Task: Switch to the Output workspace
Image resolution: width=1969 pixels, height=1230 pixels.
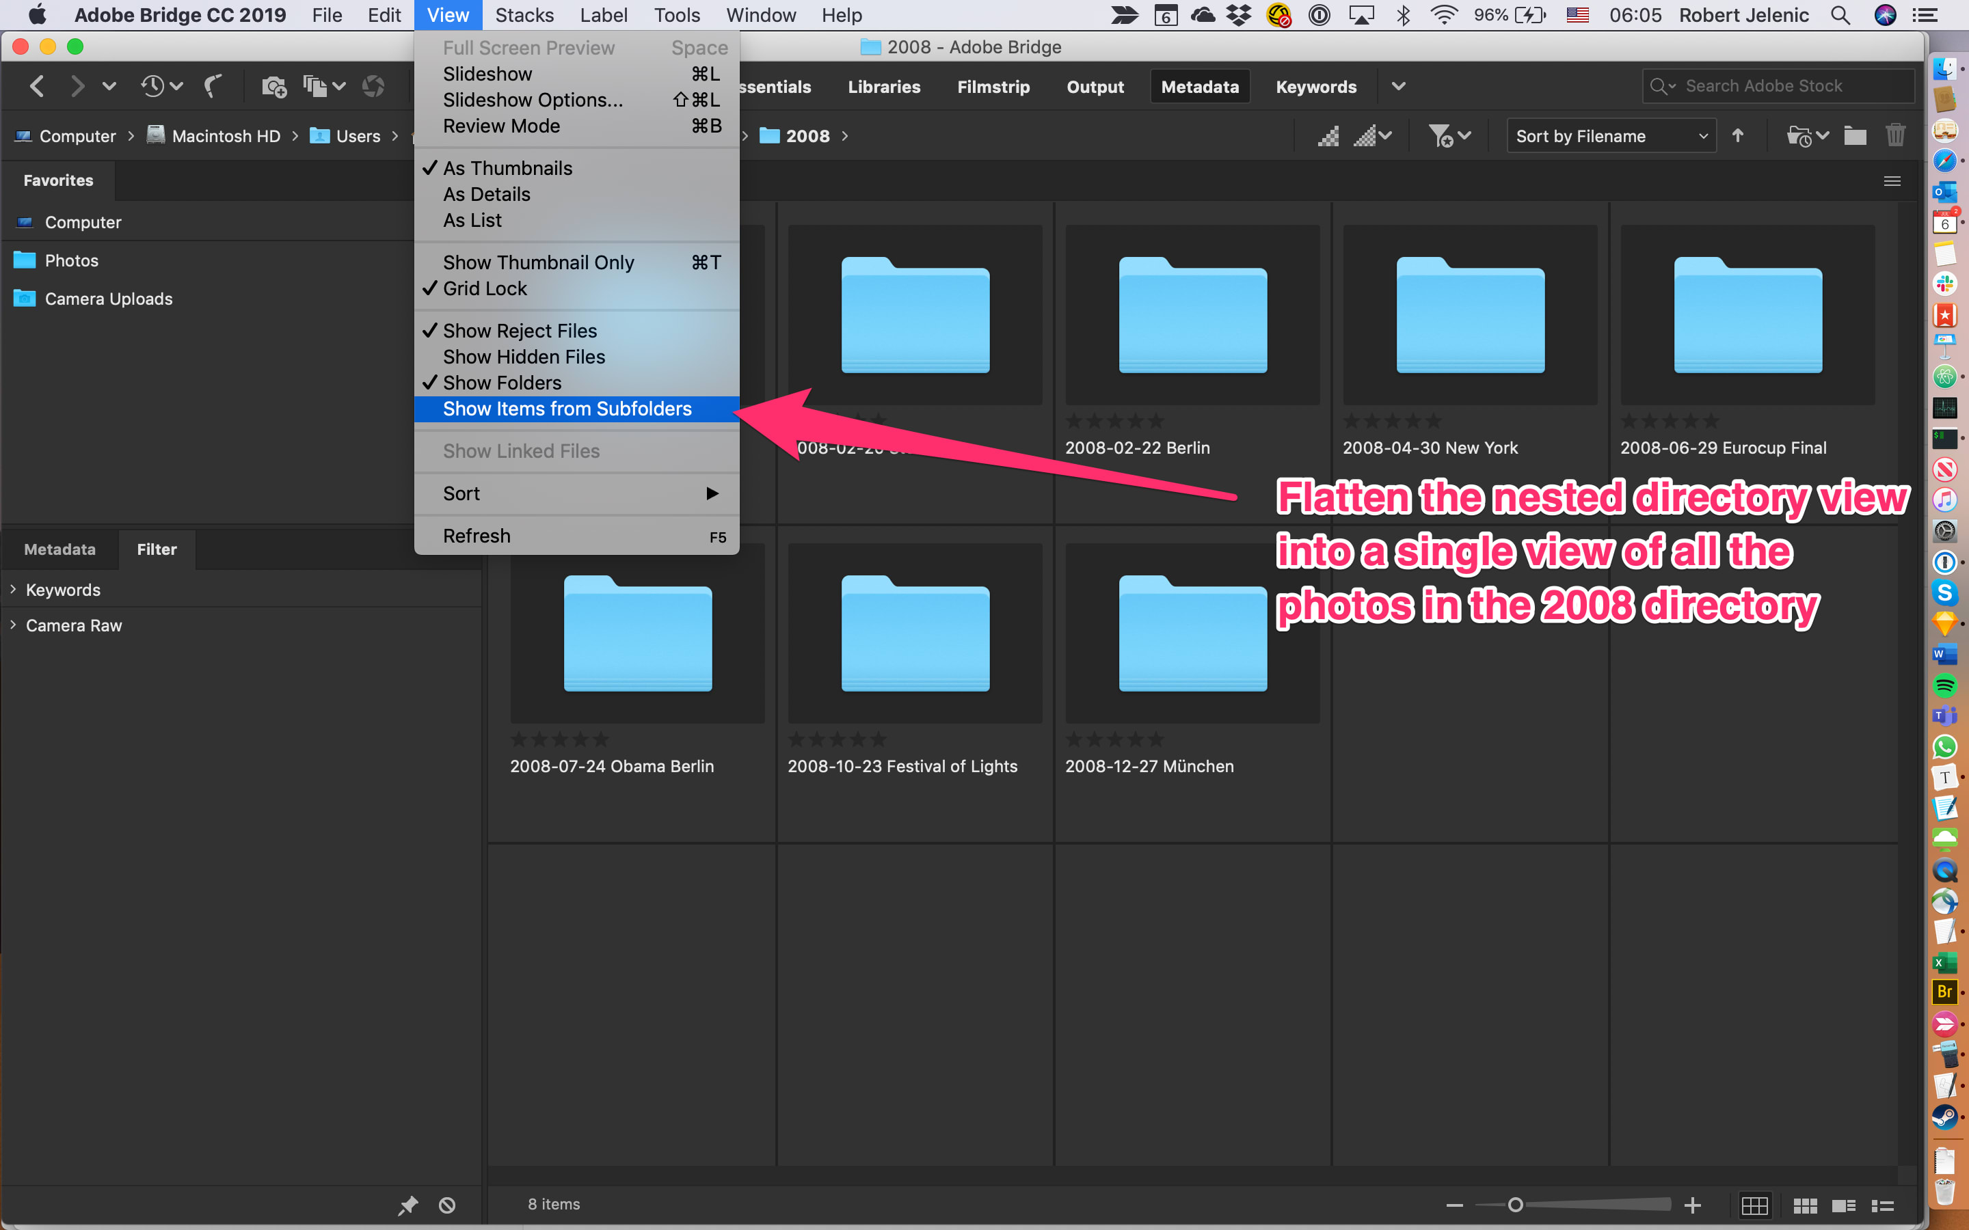Action: (1095, 86)
